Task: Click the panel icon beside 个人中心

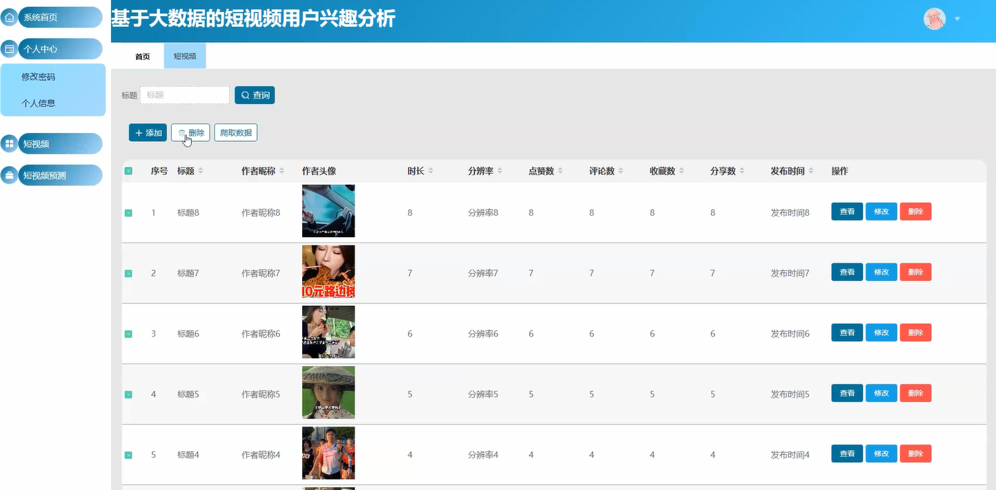Action: point(10,49)
